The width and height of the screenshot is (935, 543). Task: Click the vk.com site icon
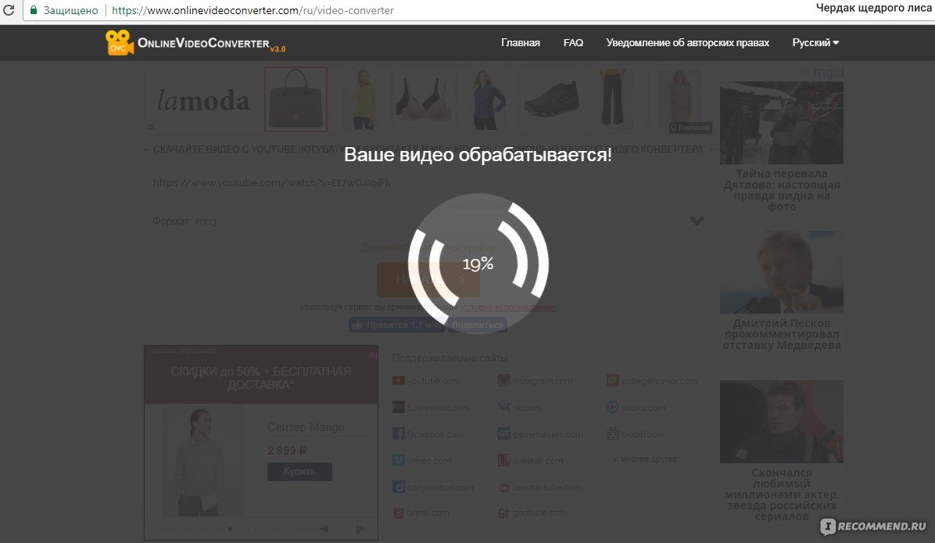(x=504, y=408)
